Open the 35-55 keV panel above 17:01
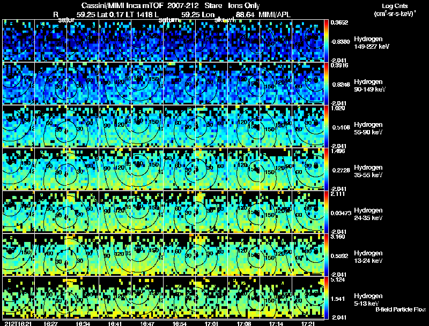The height and width of the screenshot is (326, 429). [211, 169]
